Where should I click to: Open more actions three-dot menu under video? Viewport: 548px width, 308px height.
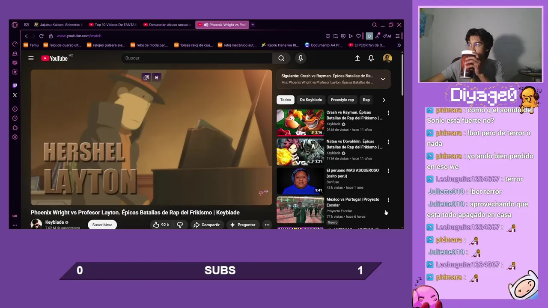267,225
